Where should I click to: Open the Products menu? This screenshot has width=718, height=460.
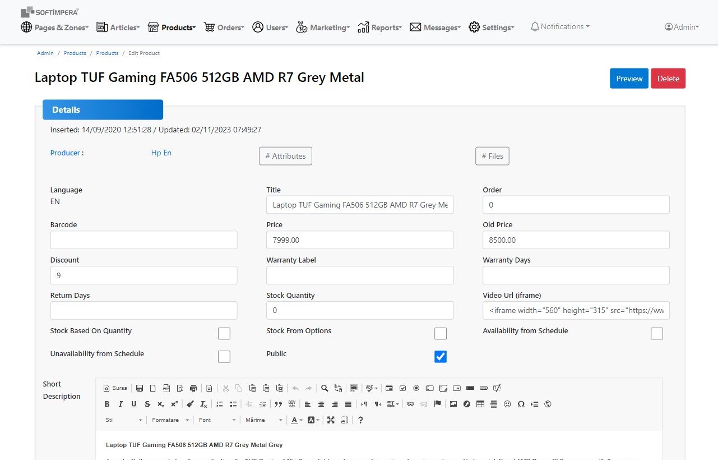tap(172, 27)
